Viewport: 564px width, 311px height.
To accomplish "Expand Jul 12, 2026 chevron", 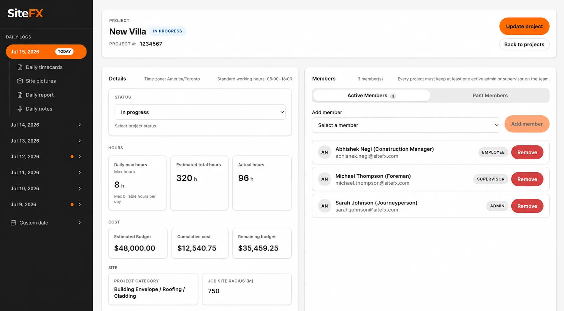I will tap(79, 157).
